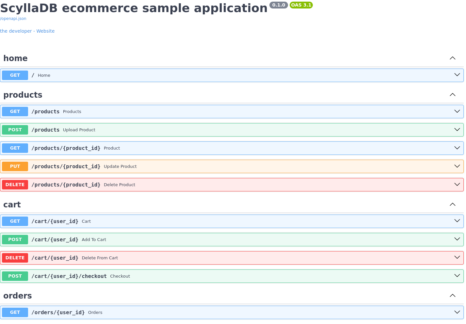The width and height of the screenshot is (466, 324).
Task: Click the OAS 3.1 badge
Action: coord(301,5)
